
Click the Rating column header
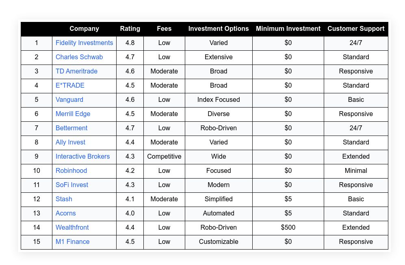pos(130,29)
